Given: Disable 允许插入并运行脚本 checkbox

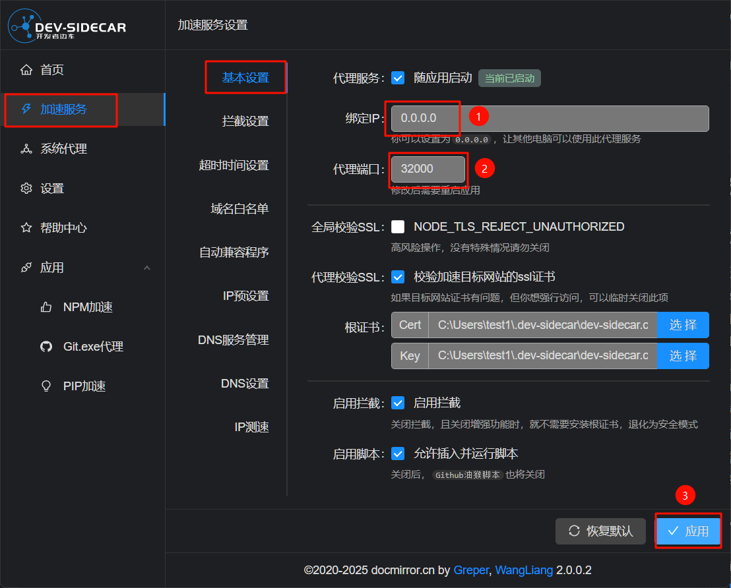Looking at the screenshot, I should [x=398, y=454].
